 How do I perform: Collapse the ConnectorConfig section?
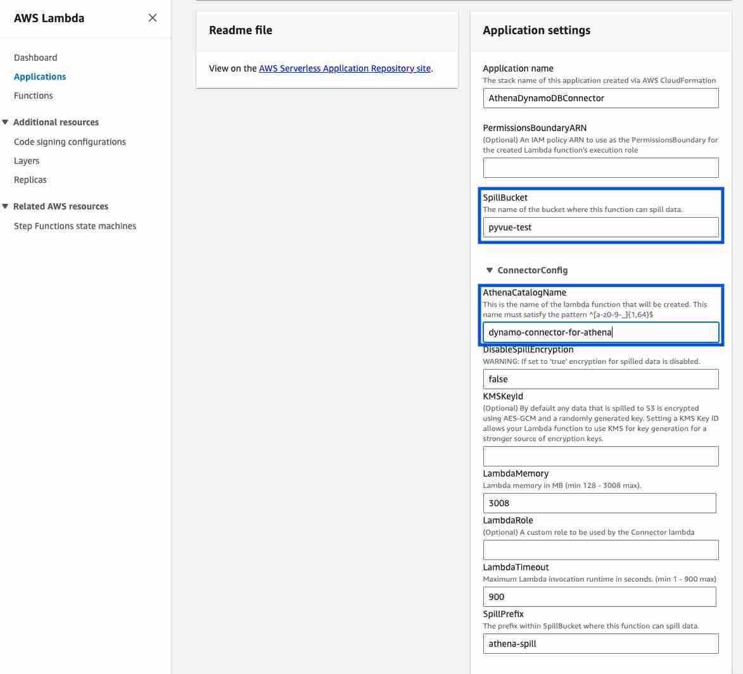click(490, 270)
